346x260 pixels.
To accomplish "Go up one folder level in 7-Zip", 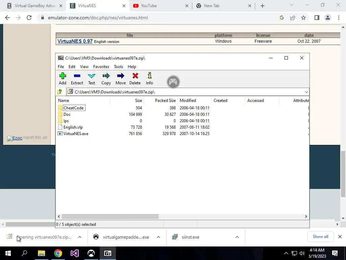I will tap(60, 92).
